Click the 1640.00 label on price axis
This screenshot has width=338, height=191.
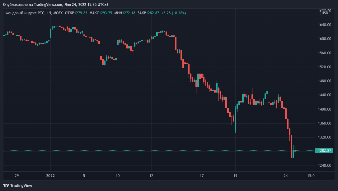324,25
